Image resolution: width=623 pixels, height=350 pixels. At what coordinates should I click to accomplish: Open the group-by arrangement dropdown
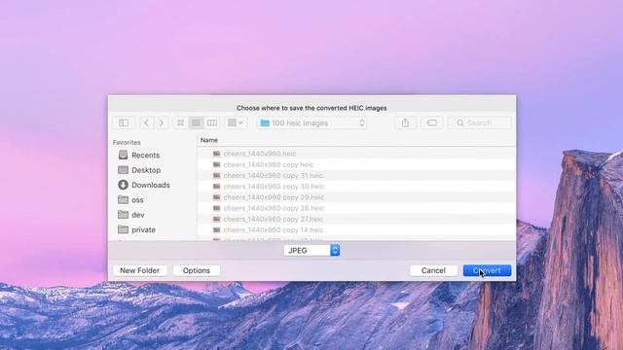(235, 123)
